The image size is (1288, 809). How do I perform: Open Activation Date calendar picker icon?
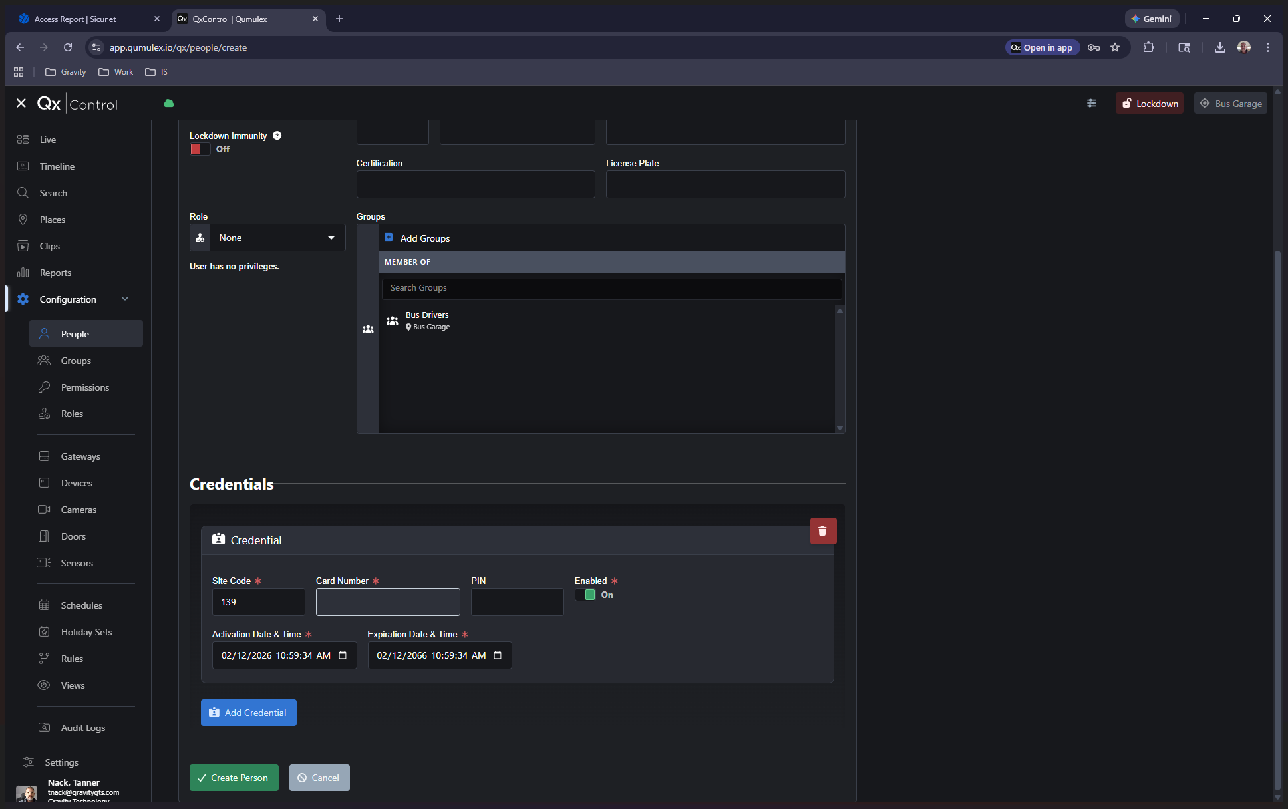point(343,655)
